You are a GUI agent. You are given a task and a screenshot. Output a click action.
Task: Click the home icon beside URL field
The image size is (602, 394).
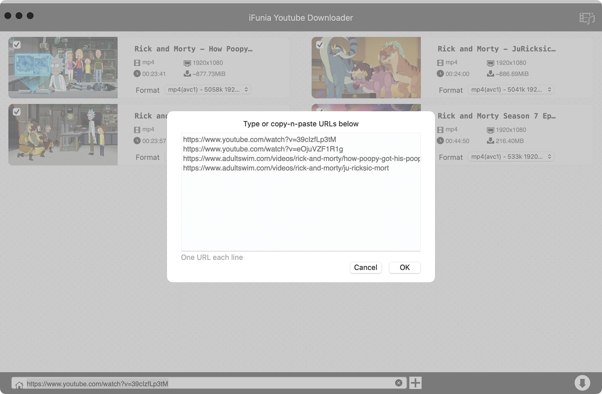[x=19, y=385]
